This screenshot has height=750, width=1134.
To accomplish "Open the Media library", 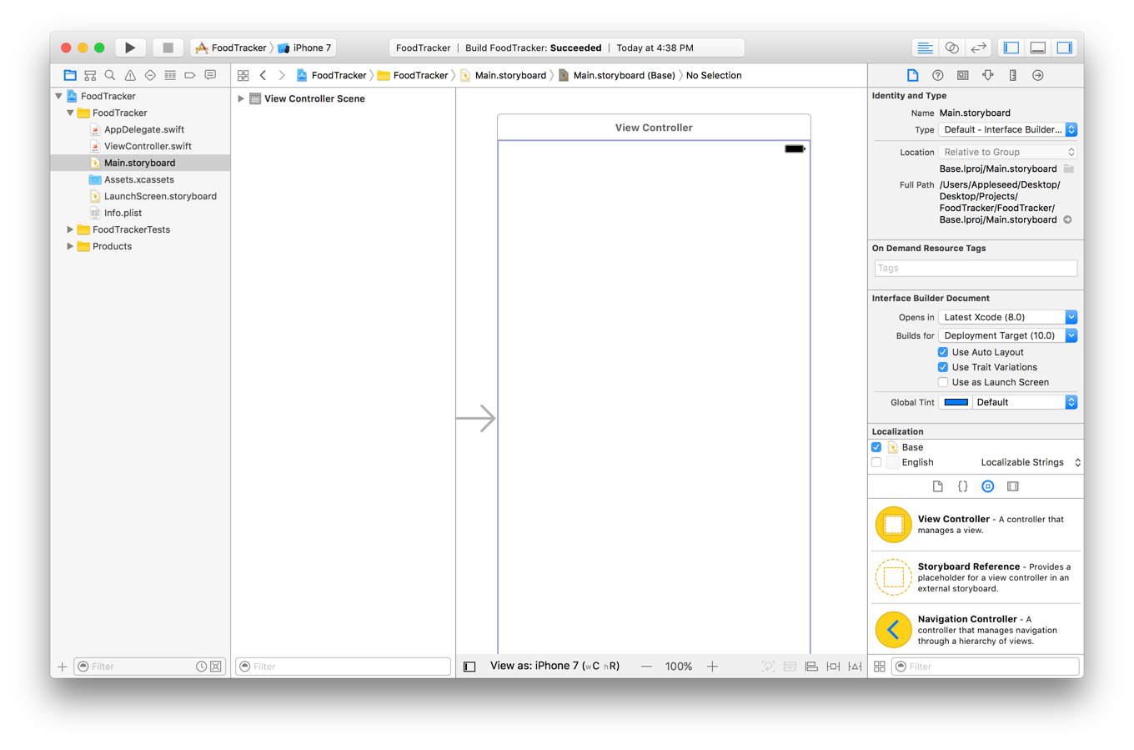I will [x=1012, y=486].
